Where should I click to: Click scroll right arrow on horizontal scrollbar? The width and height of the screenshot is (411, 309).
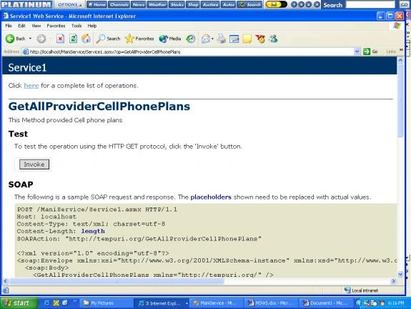pos(393,281)
